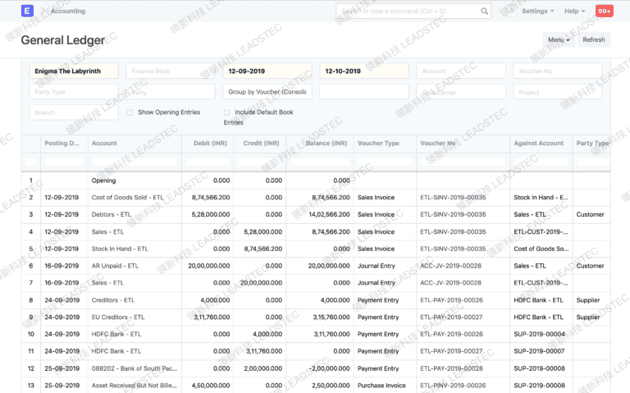Click debit value 4,50,000.000 in row 13
This screenshot has width=630, height=393.
(211, 386)
